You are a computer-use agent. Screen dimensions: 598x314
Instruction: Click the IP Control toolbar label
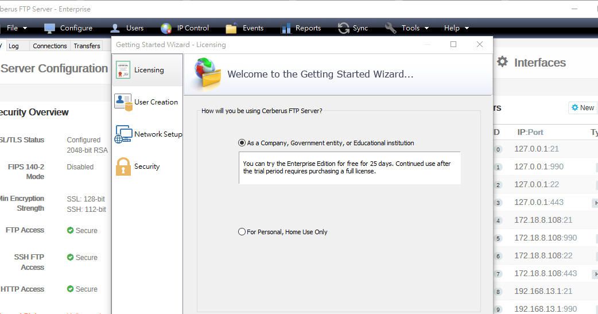point(193,28)
